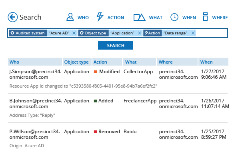Click the 1/26/2017 11:07:14 AM timestamp
Screen dimensions: 236x158
tap(215, 104)
